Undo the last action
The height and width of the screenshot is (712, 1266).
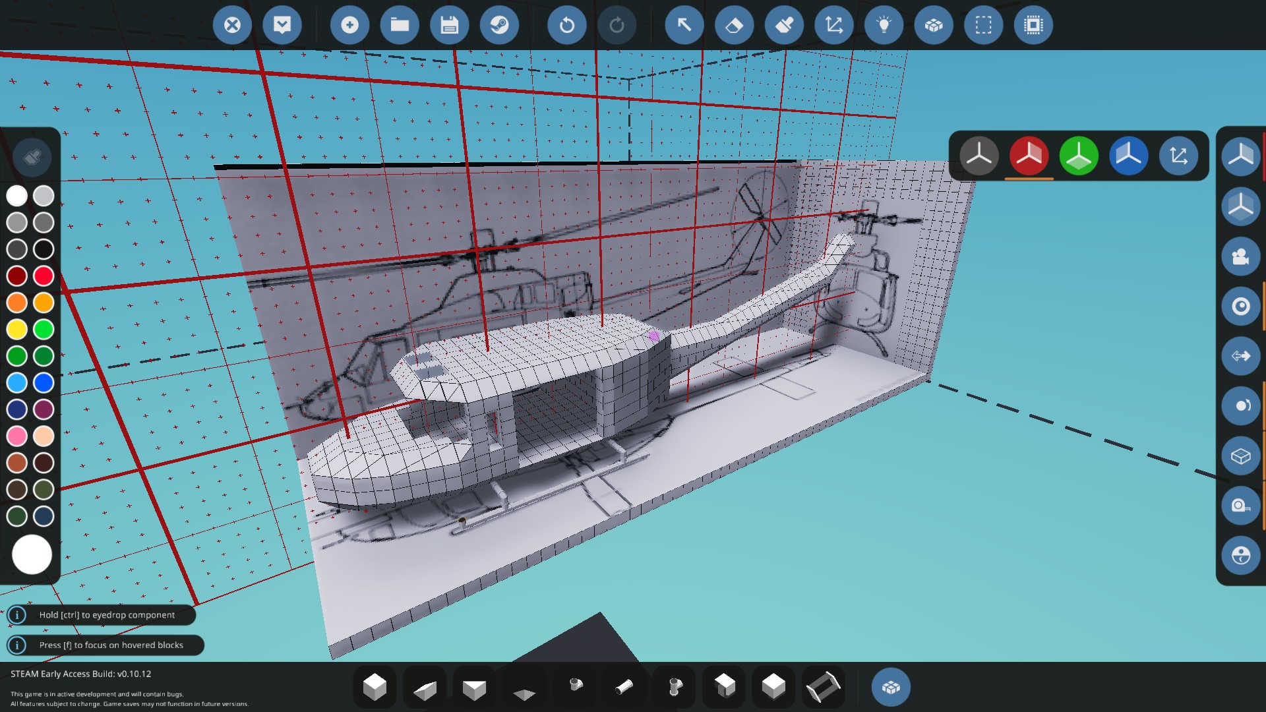click(x=566, y=25)
